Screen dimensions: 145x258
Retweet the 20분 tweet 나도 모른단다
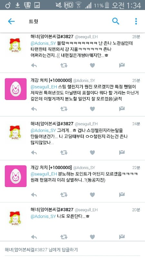point(64,237)
